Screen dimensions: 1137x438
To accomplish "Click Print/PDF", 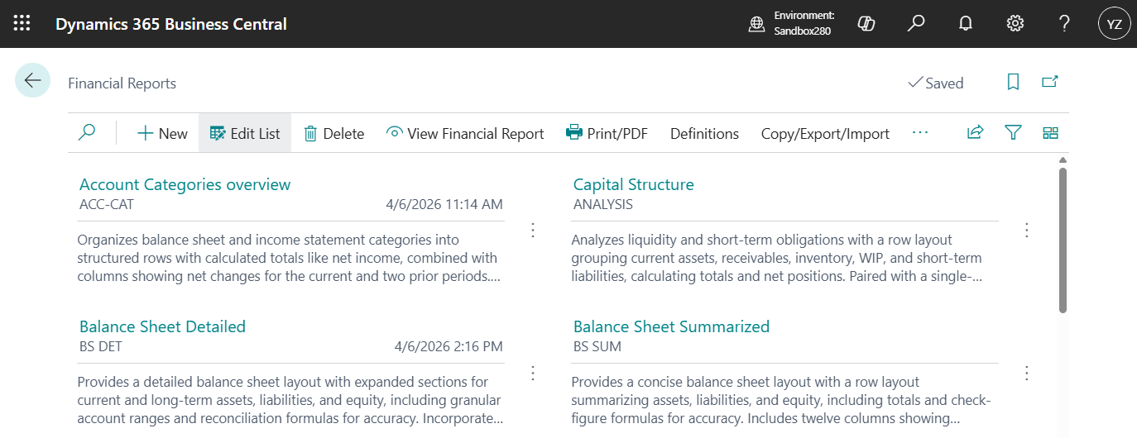I will pyautogui.click(x=607, y=133).
